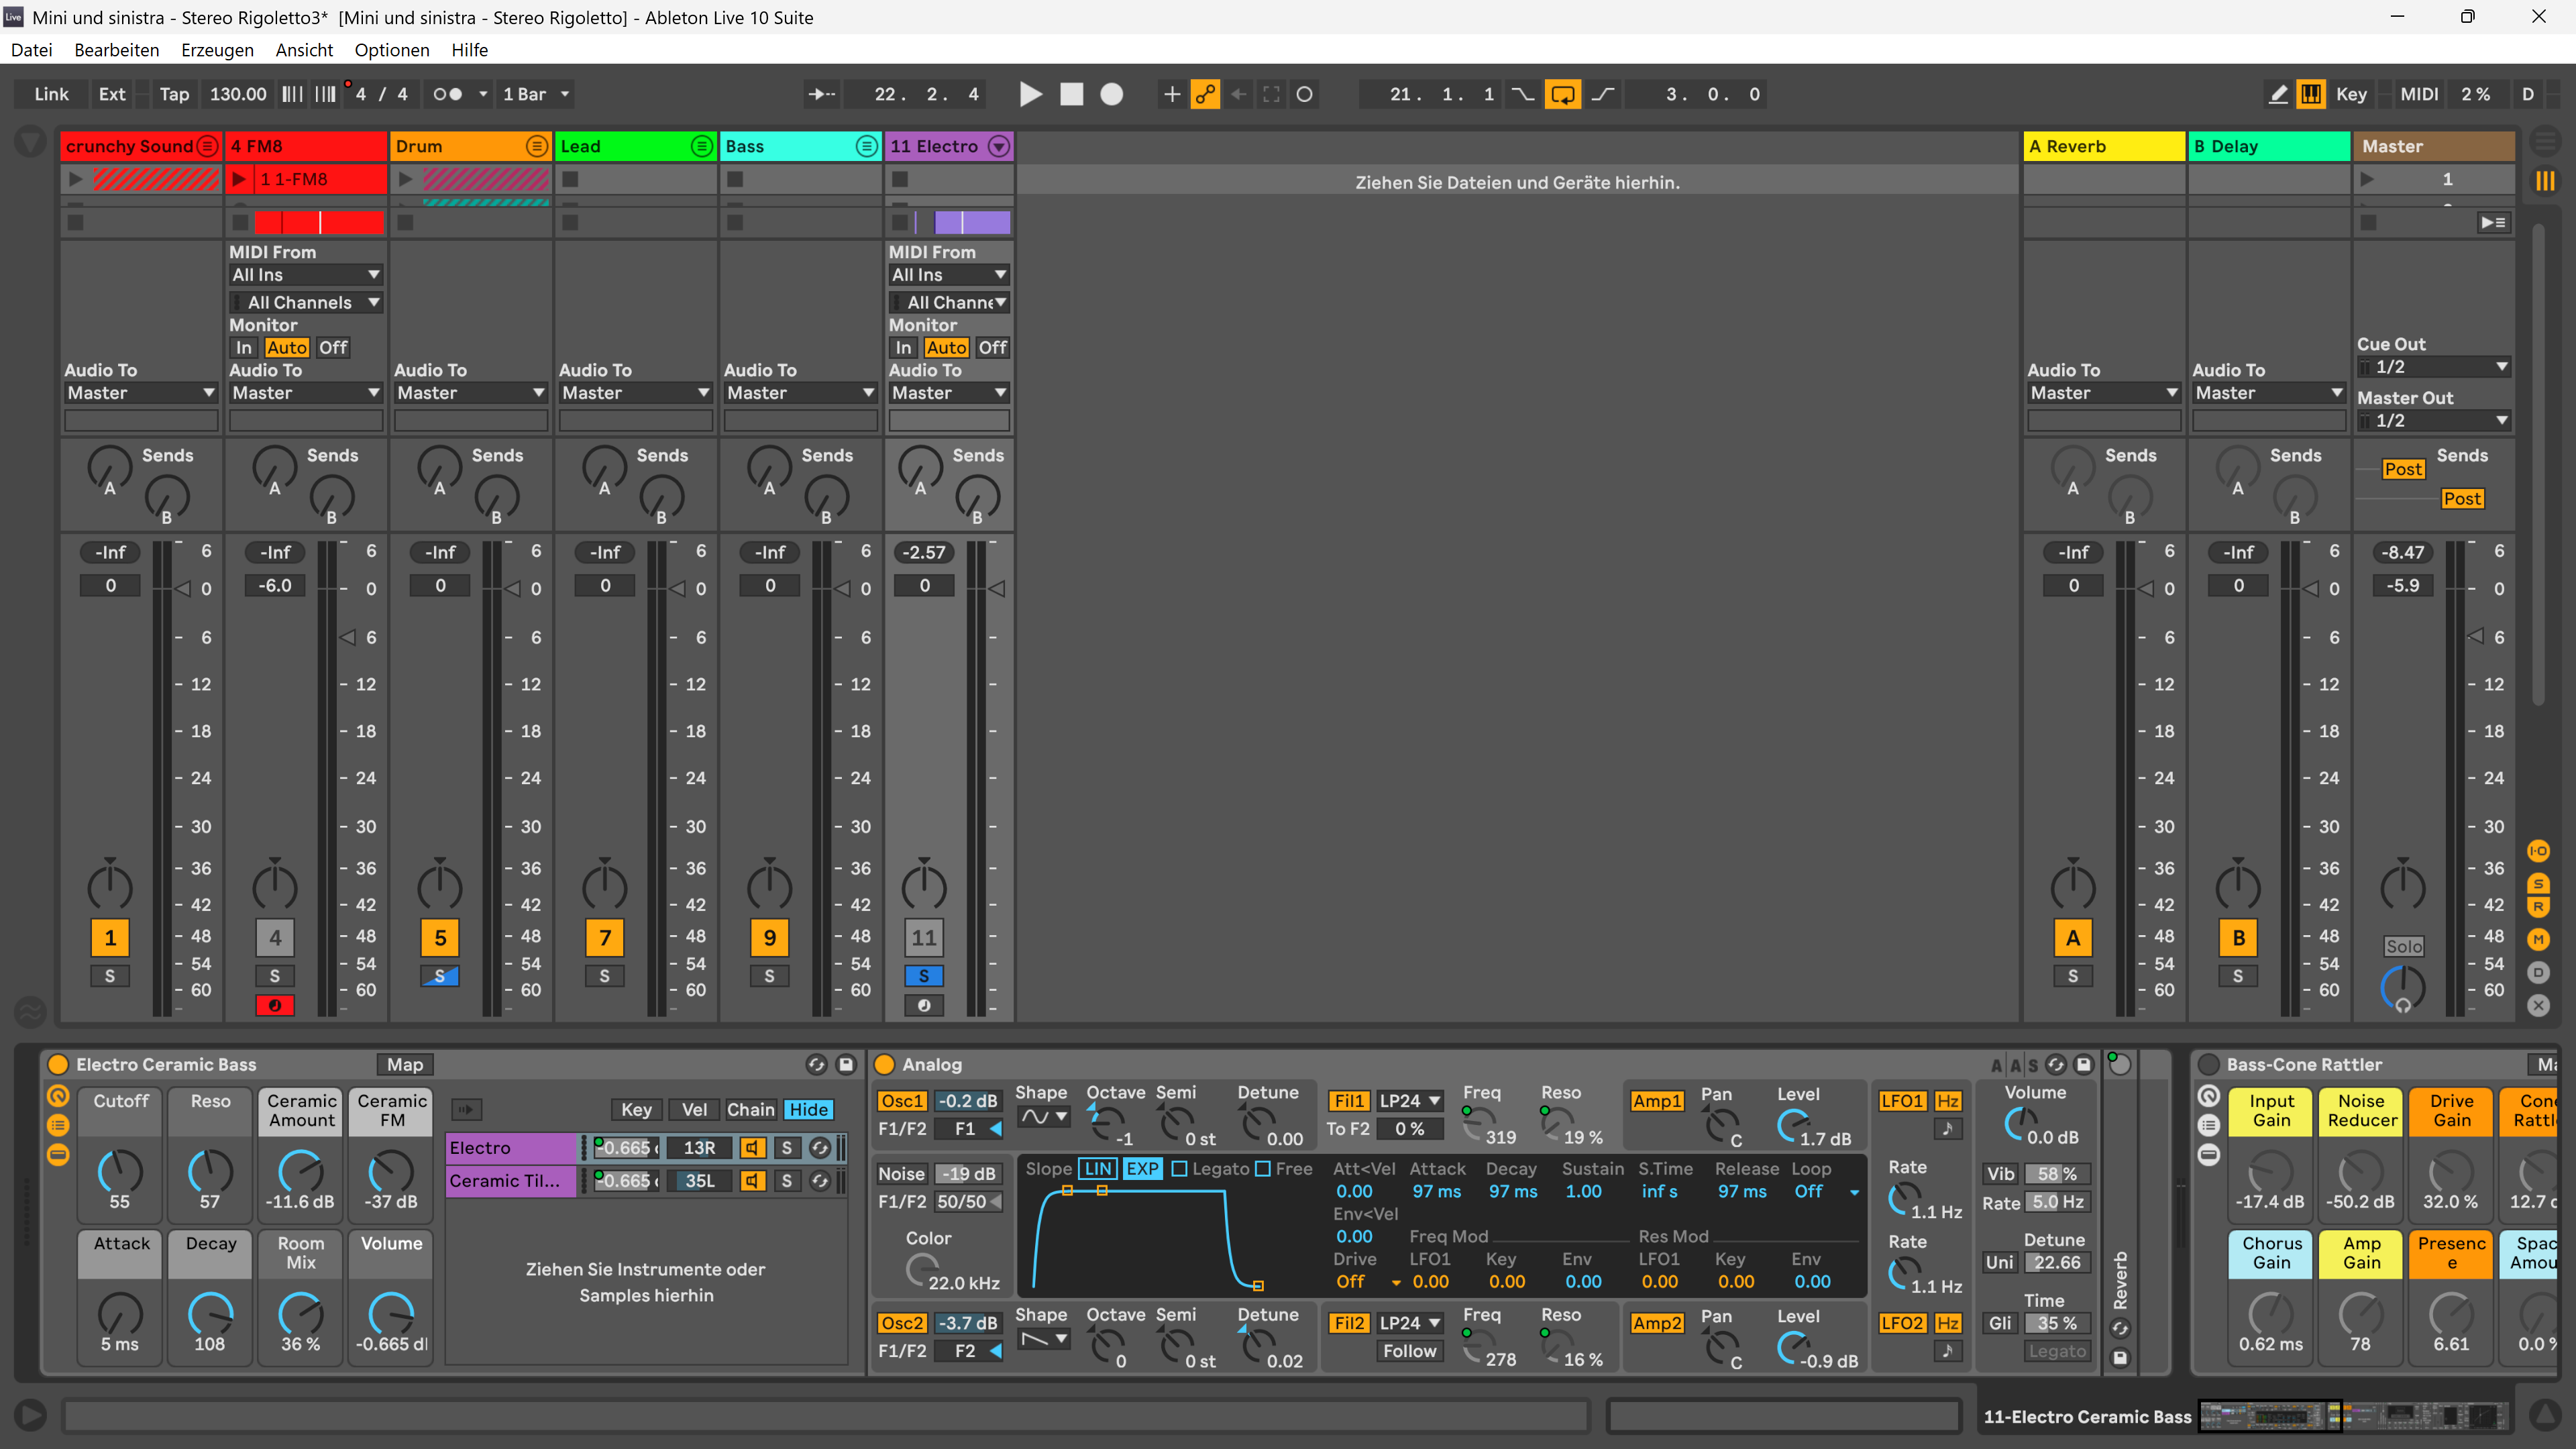This screenshot has height=1449, width=2576.
Task: Enable the Legato checkbox in Analog
Action: click(x=1179, y=1169)
